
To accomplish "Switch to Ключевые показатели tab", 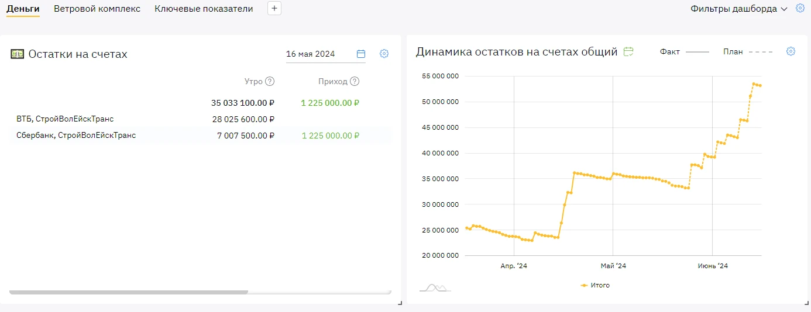I will [204, 9].
